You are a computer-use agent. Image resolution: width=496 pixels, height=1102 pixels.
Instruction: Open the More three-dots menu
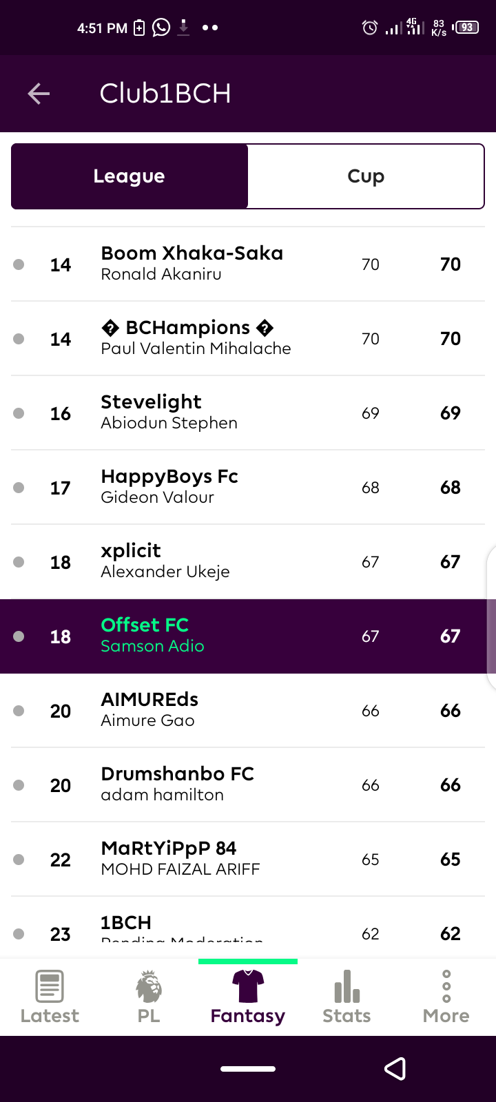coord(446,986)
